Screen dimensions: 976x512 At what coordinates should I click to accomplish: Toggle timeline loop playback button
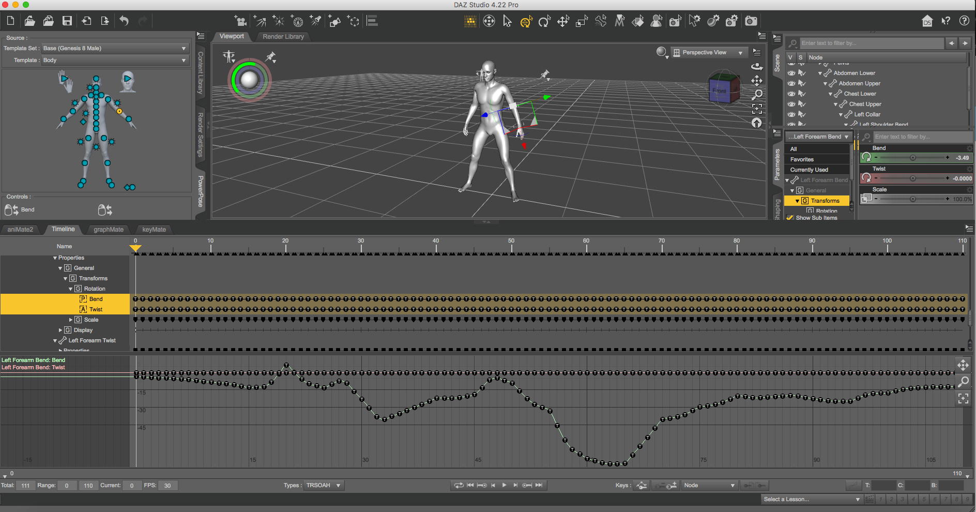point(459,485)
